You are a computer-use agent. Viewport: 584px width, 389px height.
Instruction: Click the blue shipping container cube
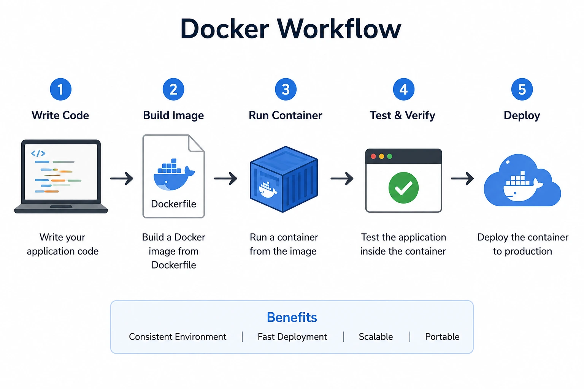click(x=284, y=179)
